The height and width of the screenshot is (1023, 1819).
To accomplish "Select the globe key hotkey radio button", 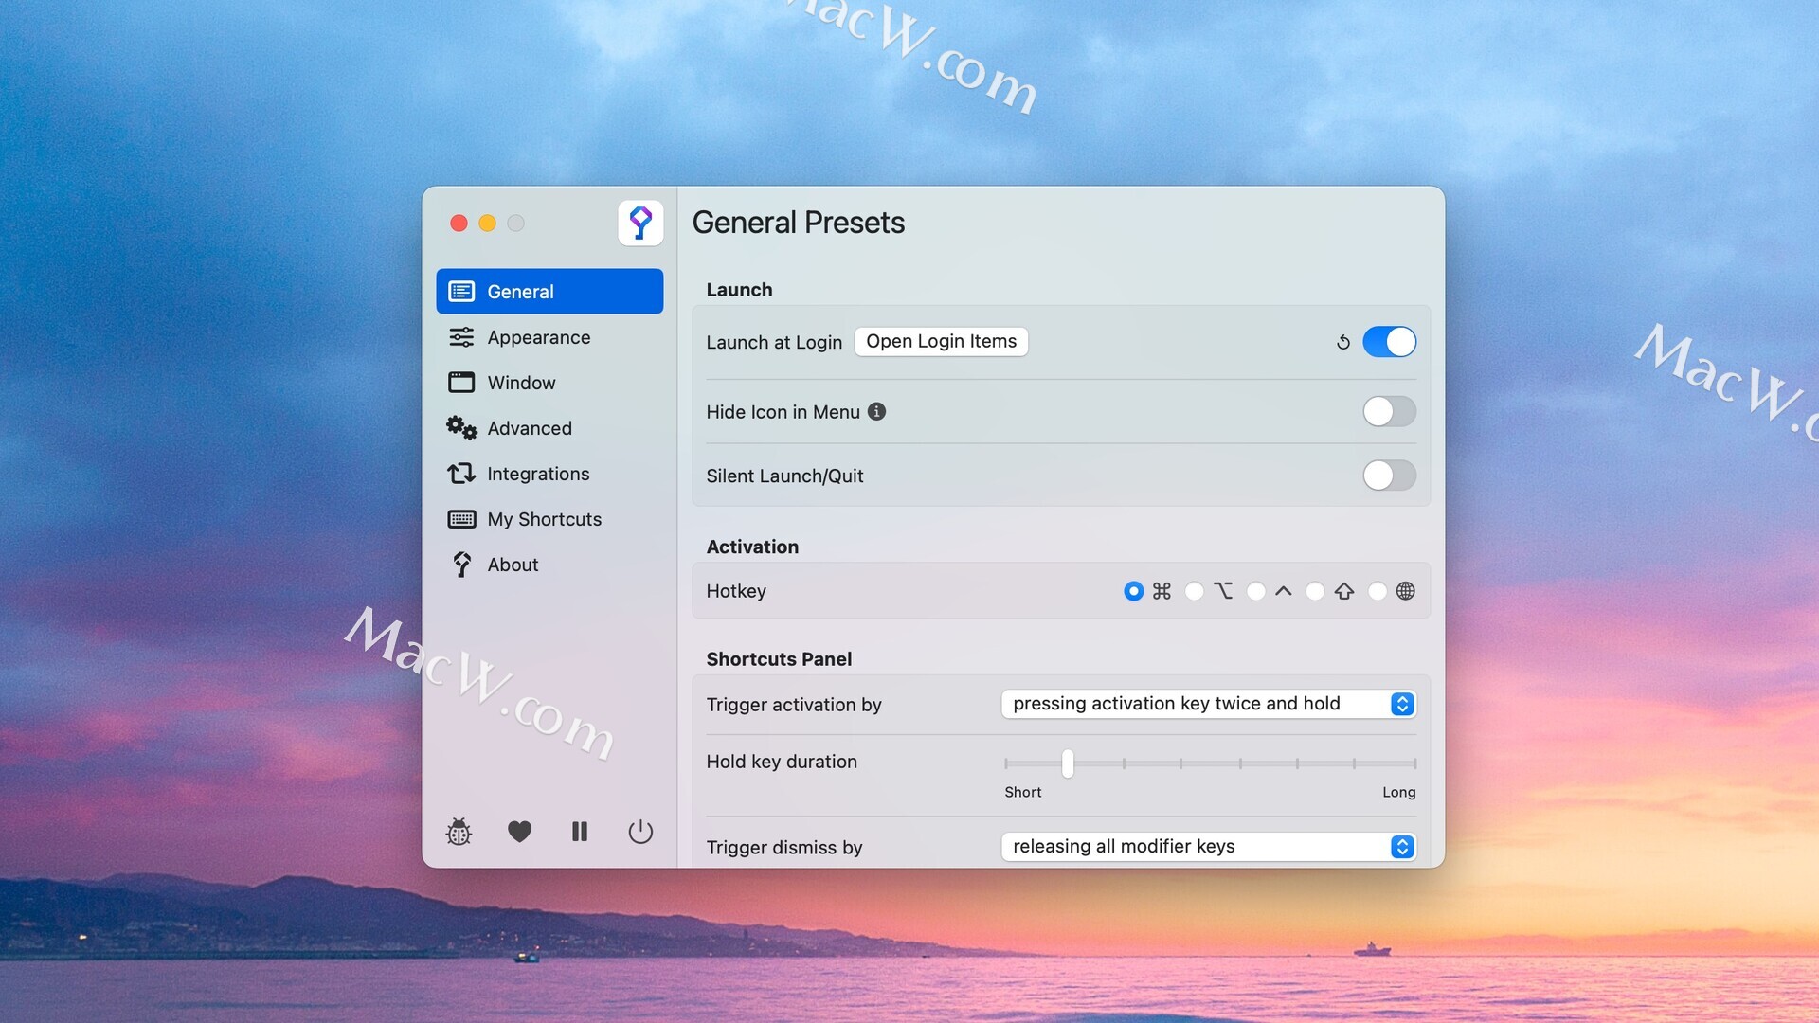I will [x=1378, y=591].
